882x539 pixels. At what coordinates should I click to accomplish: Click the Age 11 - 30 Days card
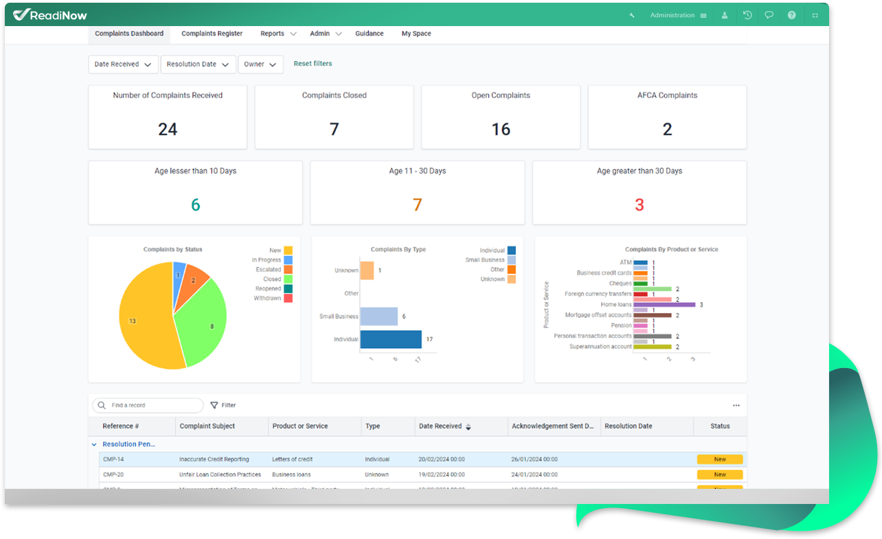click(x=417, y=192)
